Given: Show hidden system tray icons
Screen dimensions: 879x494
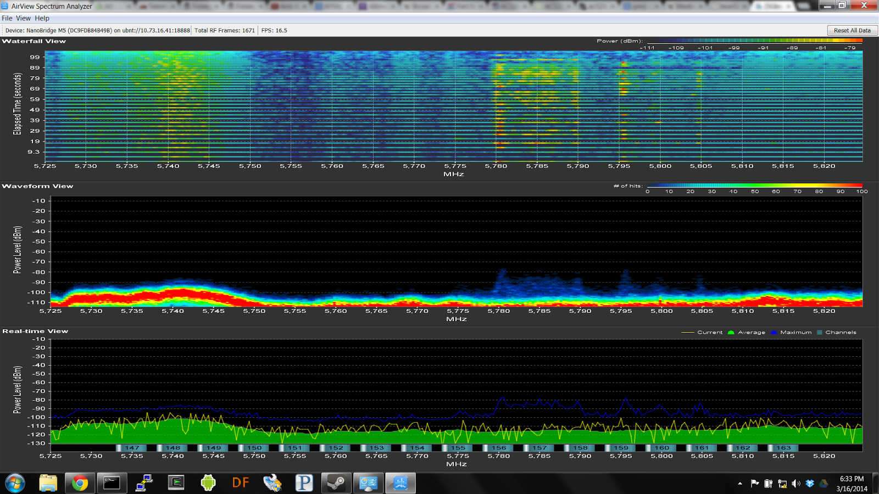Looking at the screenshot, I should pyautogui.click(x=740, y=484).
